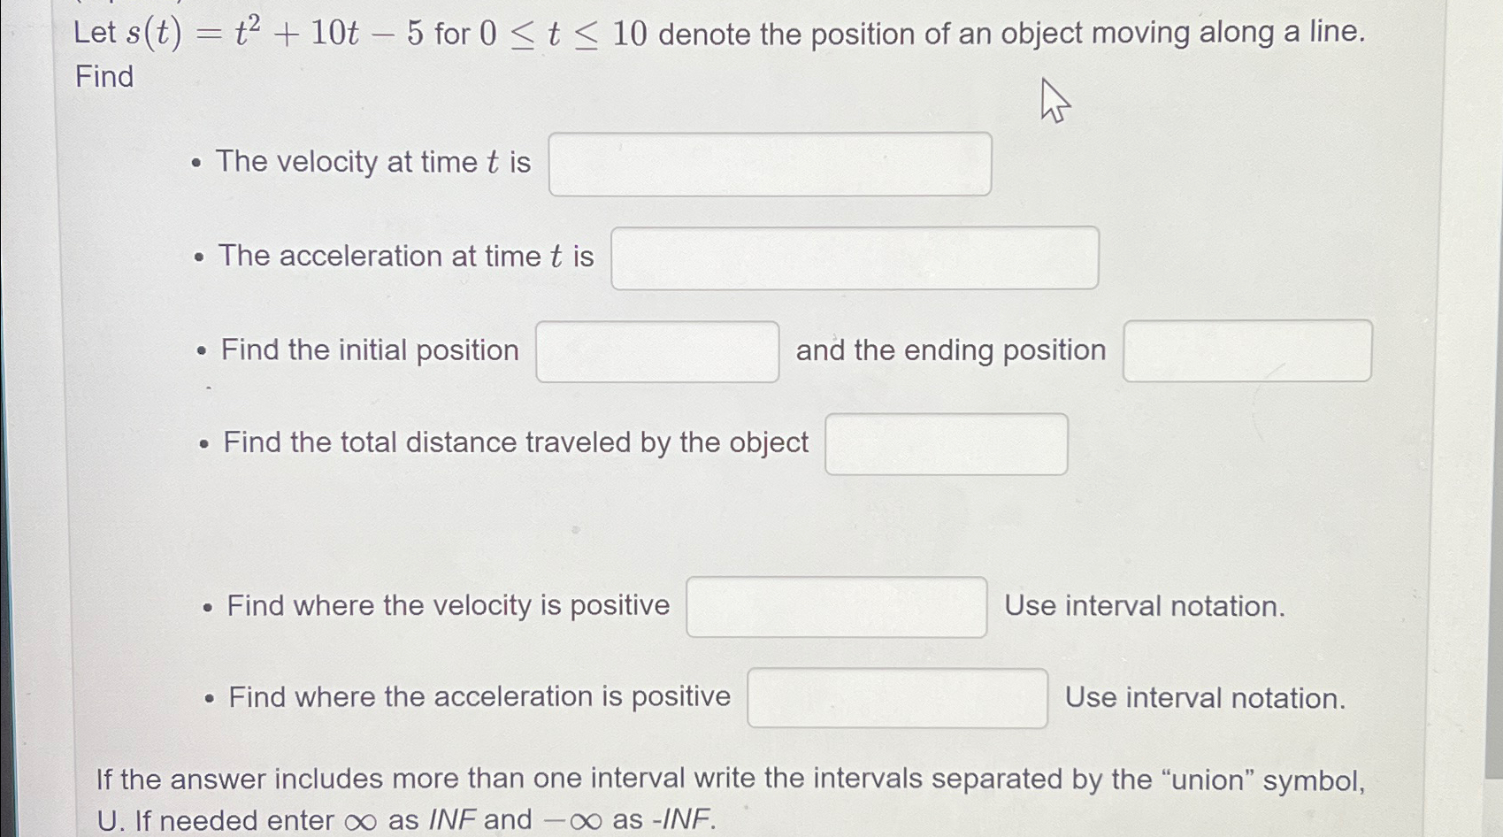Select the initial position input field
Screen dimensions: 1503x837
tap(656, 351)
